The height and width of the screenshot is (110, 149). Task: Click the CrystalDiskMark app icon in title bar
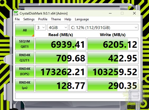16,13
